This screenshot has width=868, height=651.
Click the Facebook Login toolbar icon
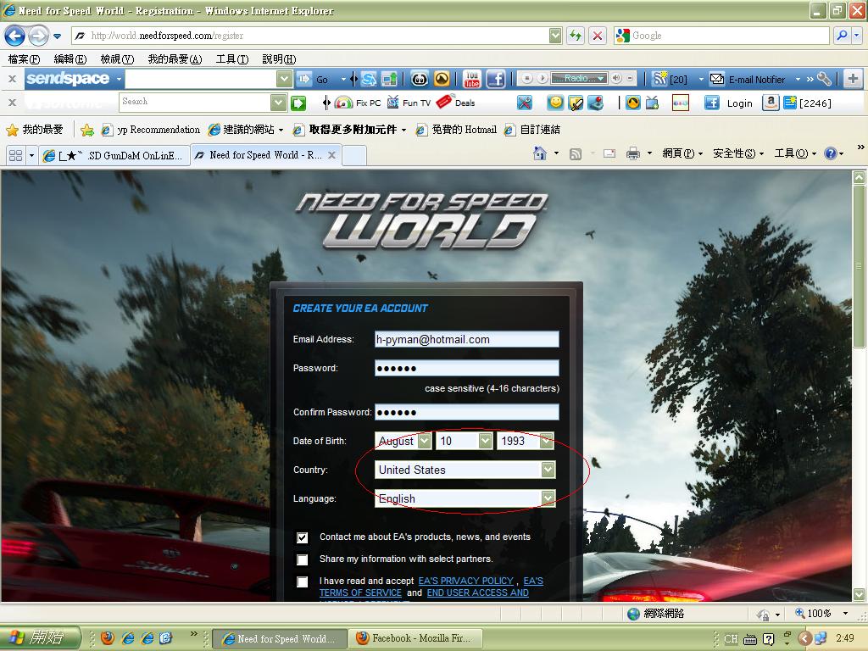711,103
